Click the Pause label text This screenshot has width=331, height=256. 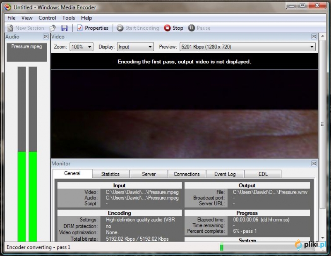(x=204, y=28)
